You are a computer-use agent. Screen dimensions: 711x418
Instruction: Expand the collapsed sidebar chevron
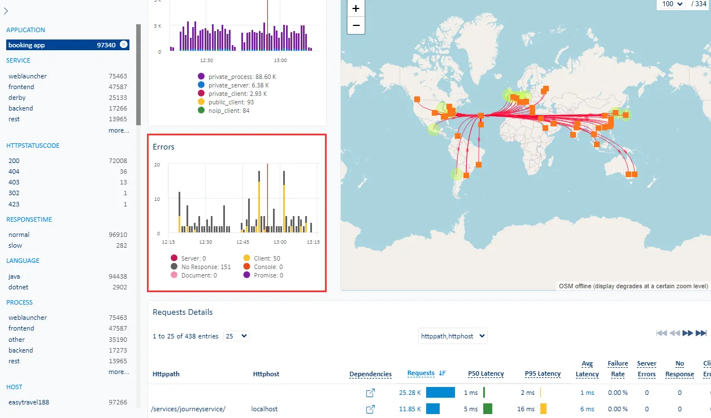click(x=6, y=11)
